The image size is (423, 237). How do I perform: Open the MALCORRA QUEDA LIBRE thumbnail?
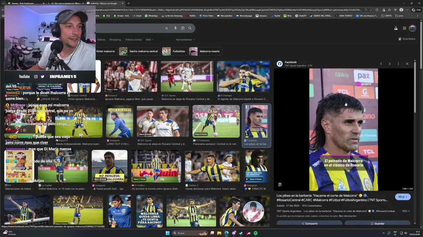150,211
